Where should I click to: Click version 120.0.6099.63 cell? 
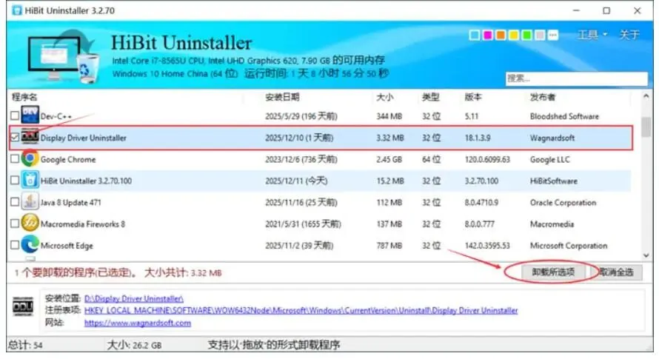pos(487,159)
